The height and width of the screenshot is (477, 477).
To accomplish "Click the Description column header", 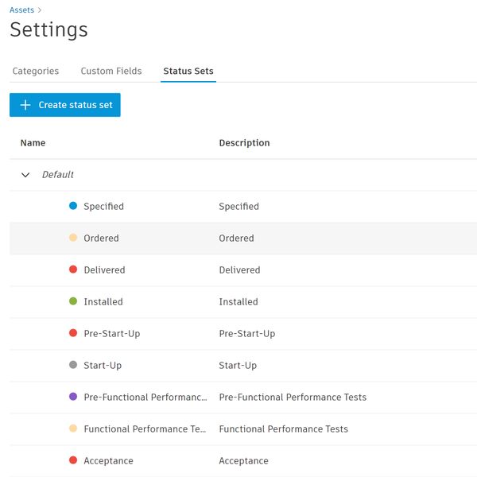I will click(244, 143).
